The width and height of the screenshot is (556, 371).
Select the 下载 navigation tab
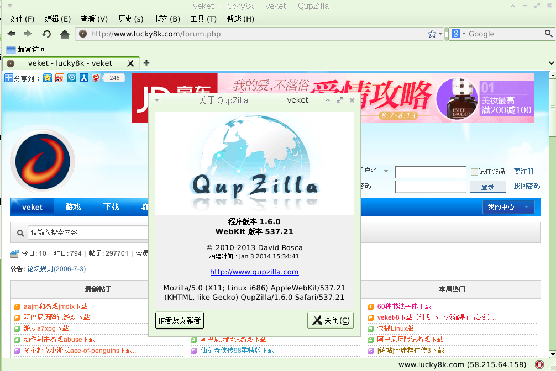[x=111, y=207]
